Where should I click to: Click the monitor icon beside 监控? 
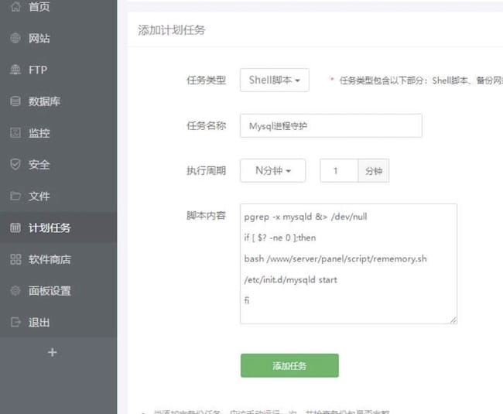15,132
